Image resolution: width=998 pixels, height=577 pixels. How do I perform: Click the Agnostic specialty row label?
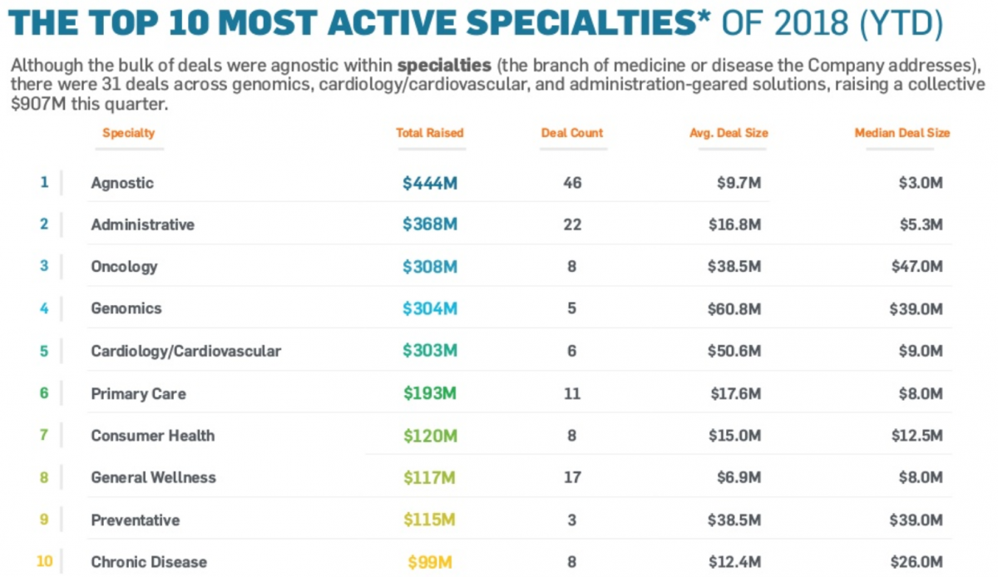[122, 183]
